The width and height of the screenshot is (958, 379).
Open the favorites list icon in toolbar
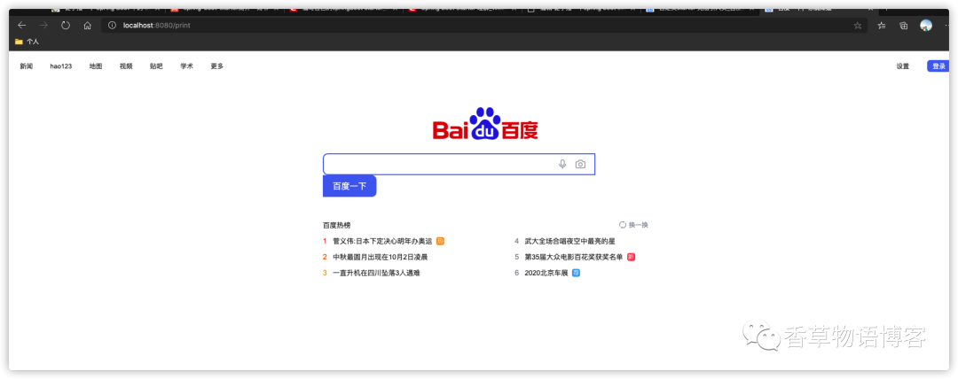(x=882, y=26)
